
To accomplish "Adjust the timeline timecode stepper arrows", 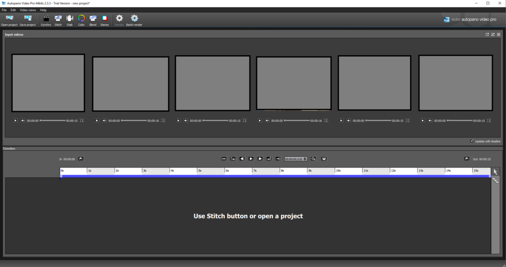I will [x=305, y=159].
